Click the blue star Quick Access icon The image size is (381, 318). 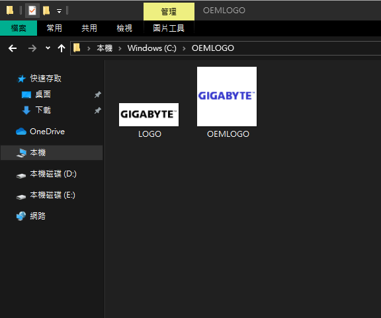[21, 79]
